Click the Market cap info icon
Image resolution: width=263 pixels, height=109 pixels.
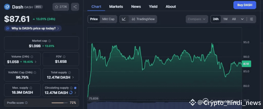point(50,41)
